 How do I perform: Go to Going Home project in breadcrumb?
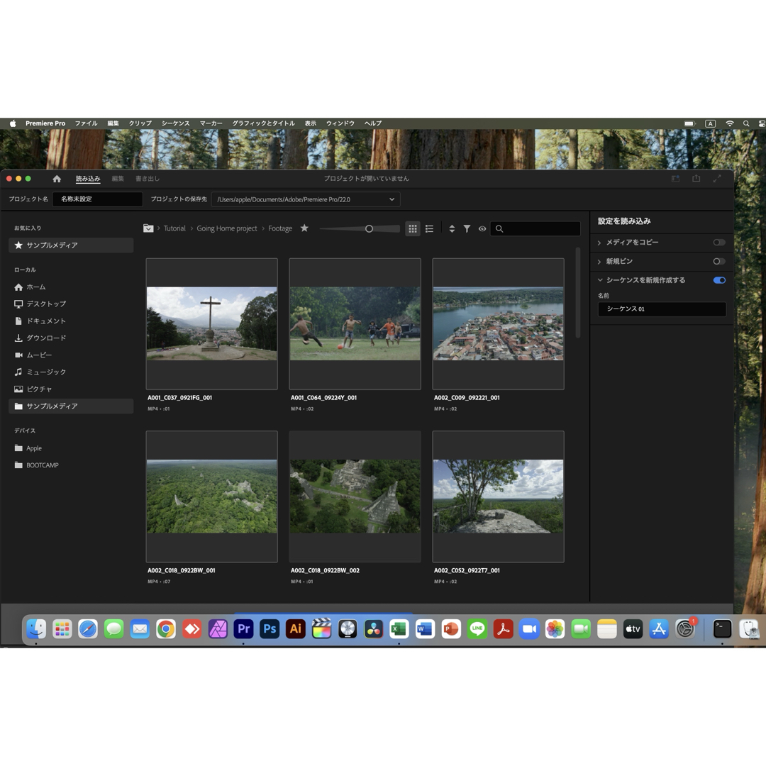[x=227, y=228]
